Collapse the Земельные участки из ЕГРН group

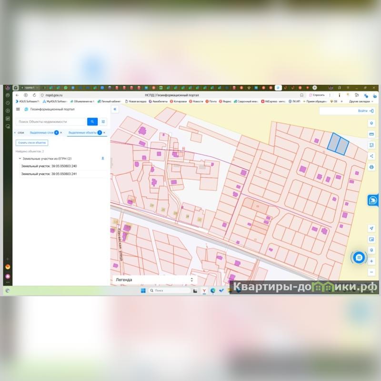tap(20, 159)
